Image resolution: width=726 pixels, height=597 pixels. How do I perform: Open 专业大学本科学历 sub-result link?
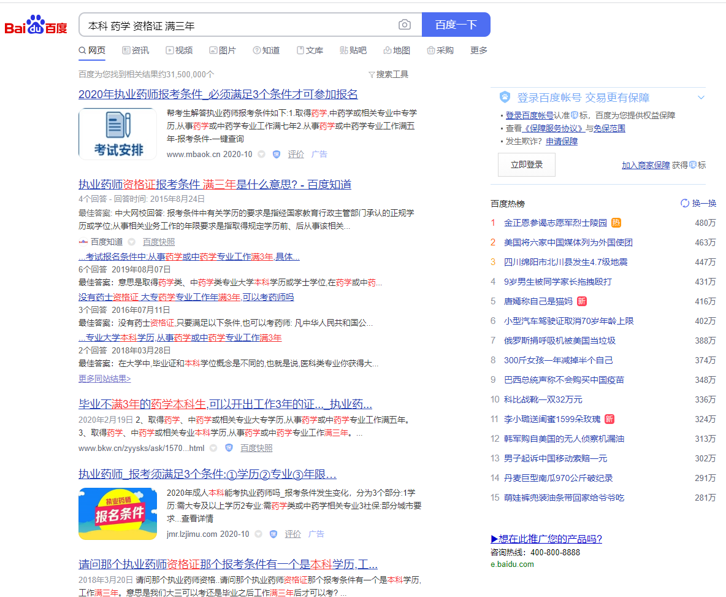[180, 337]
